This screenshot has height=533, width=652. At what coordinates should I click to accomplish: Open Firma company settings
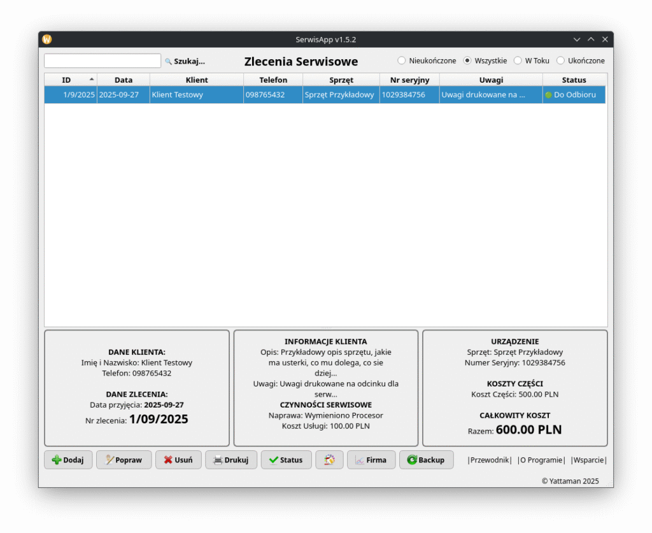tap(371, 460)
